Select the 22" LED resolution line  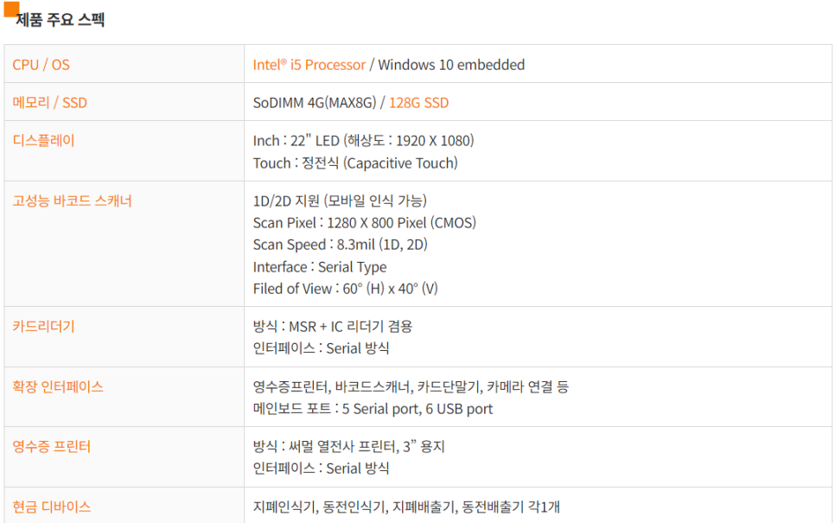(363, 141)
